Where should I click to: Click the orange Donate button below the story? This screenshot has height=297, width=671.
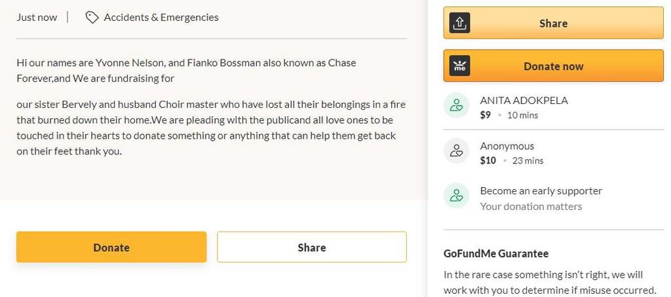(111, 247)
